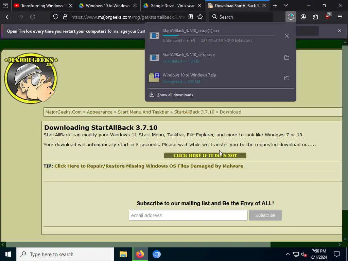The width and height of the screenshot is (348, 261).
Task: Click the email address field
Action: tap(188, 215)
